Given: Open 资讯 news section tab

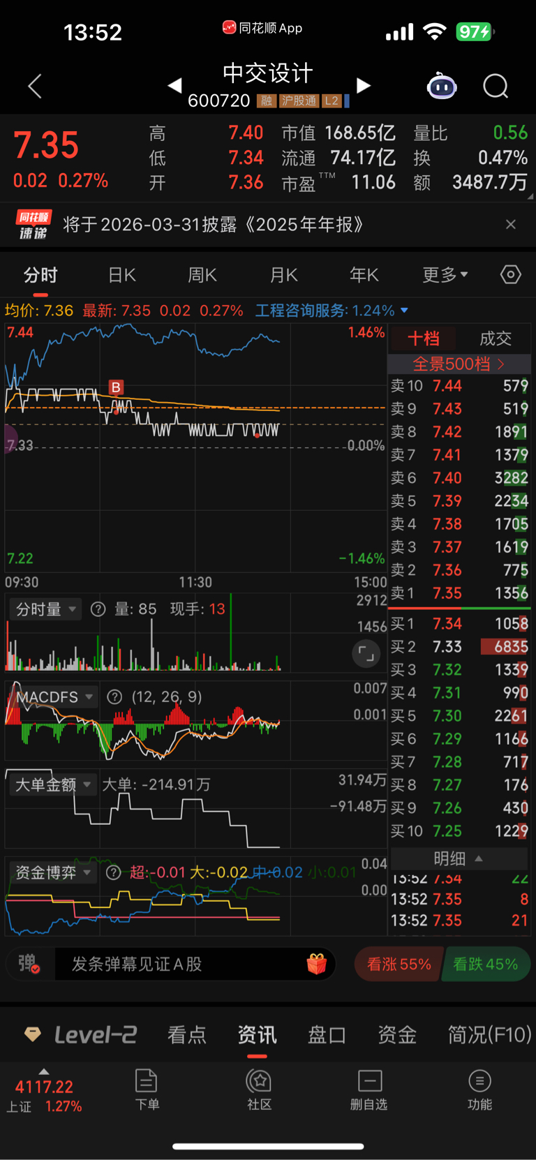Looking at the screenshot, I should (257, 1034).
